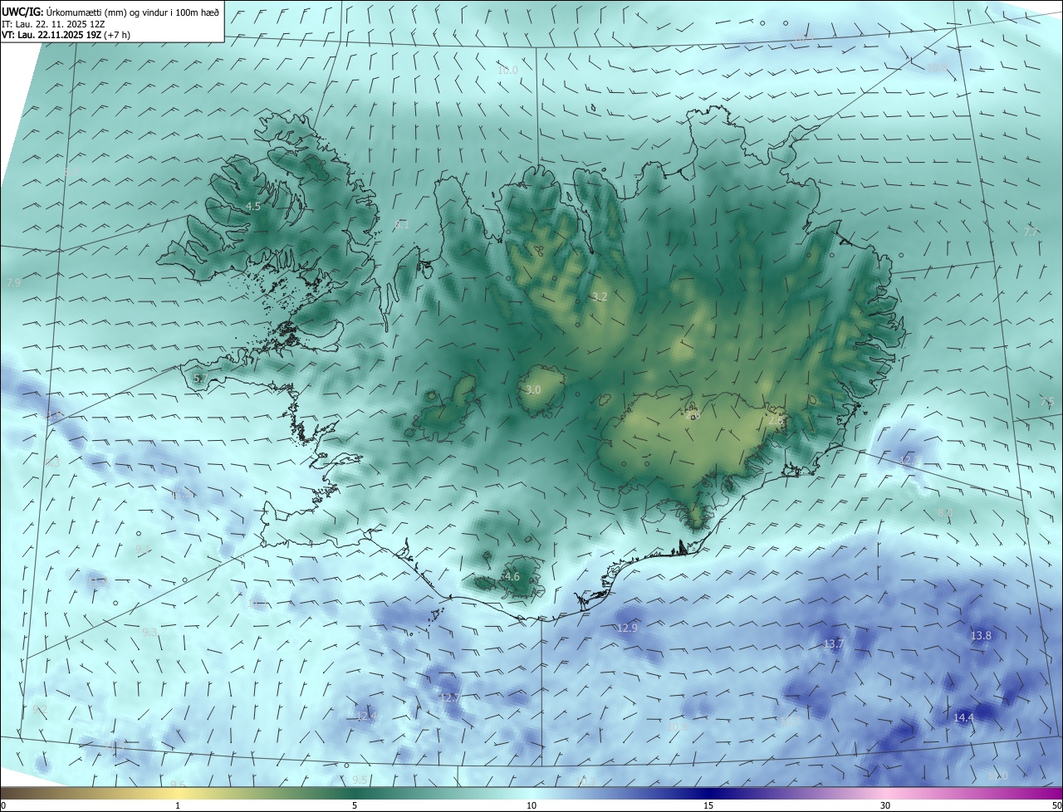This screenshot has height=812, width=1063.
Task: Click the legend tick label 5
Action: (355, 805)
